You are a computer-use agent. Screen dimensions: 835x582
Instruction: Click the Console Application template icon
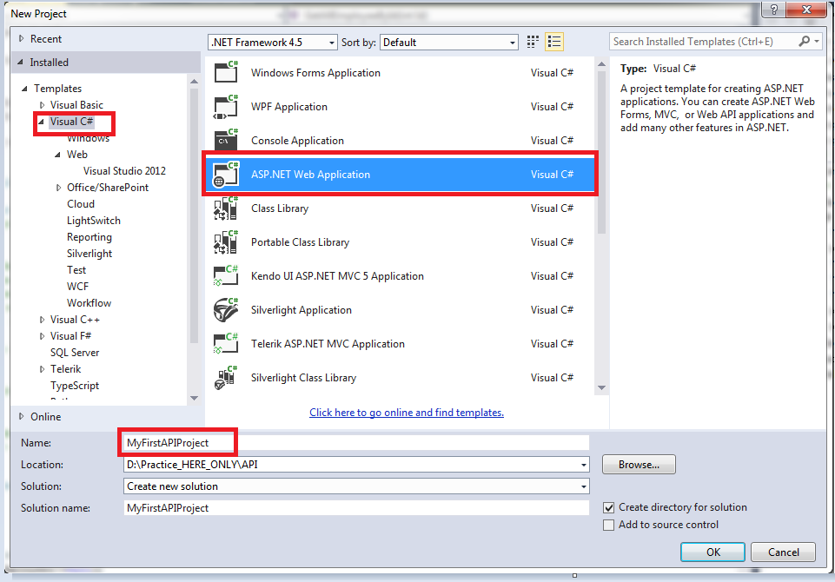click(226, 141)
